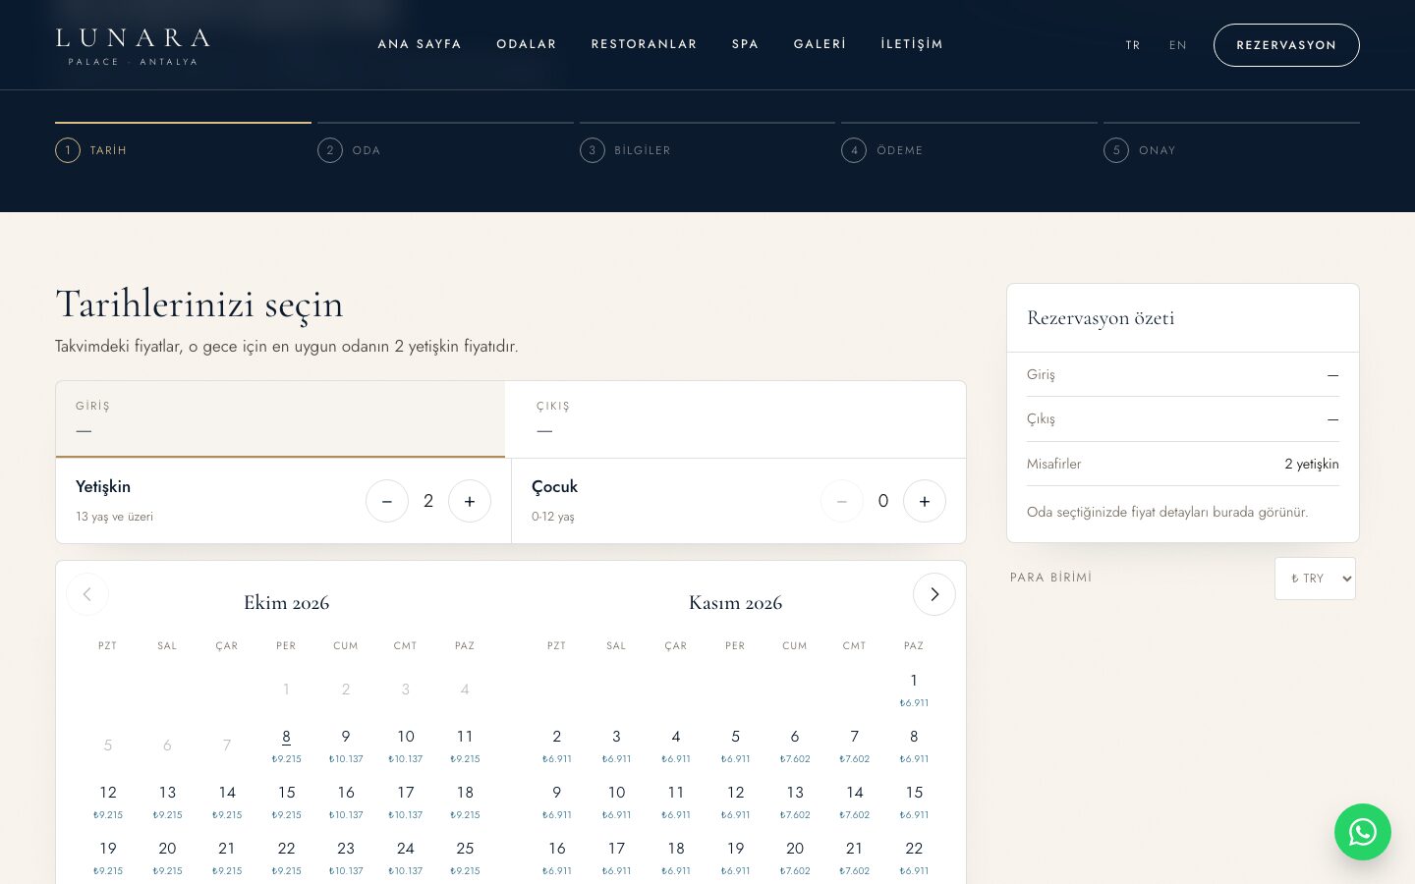Open ODALAR in navigation
The height and width of the screenshot is (884, 1415).
click(x=527, y=44)
